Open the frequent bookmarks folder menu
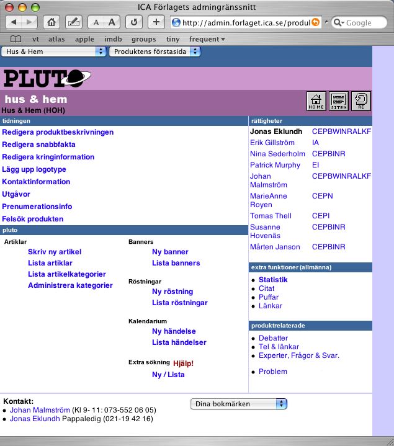 point(207,39)
